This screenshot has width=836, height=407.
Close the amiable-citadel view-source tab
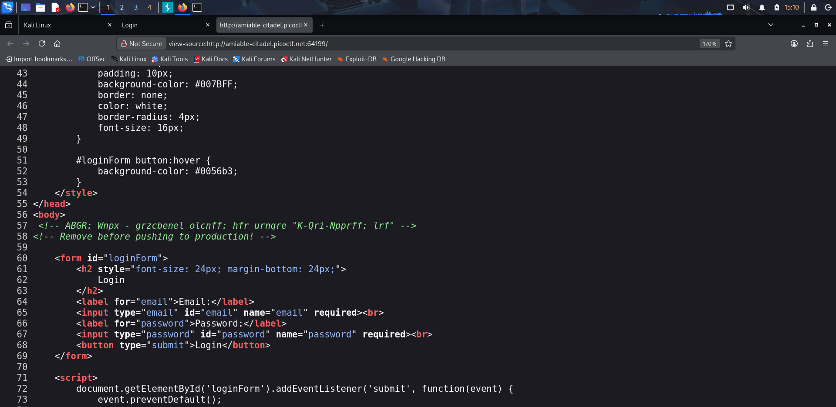click(x=306, y=25)
